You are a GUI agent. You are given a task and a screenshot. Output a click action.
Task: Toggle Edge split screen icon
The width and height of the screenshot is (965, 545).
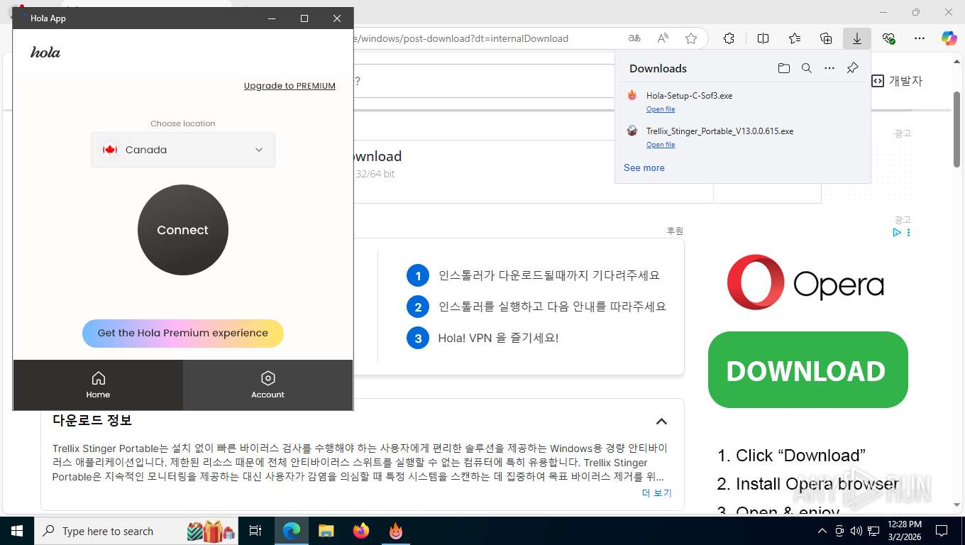click(x=763, y=38)
